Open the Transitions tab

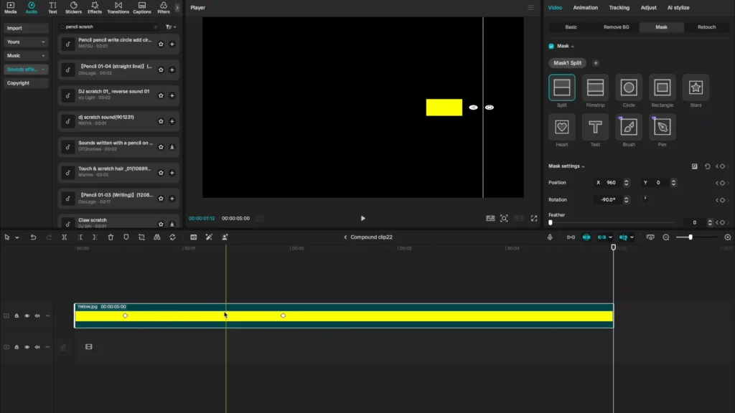click(x=117, y=8)
